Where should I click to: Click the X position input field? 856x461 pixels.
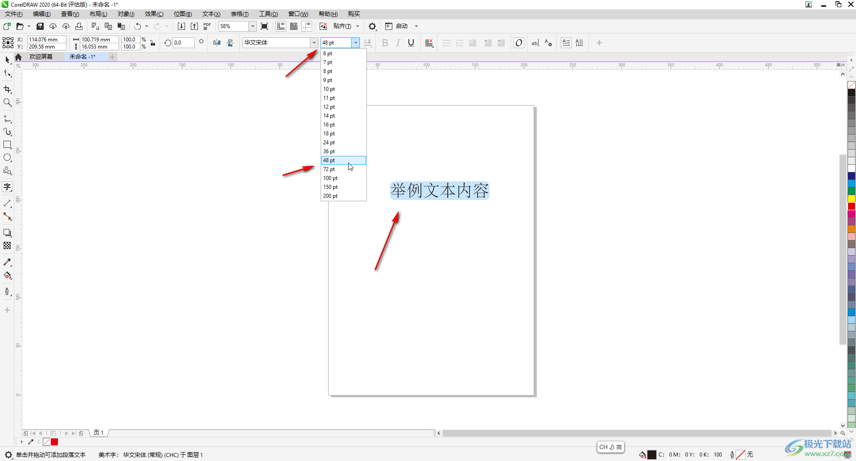coord(47,39)
